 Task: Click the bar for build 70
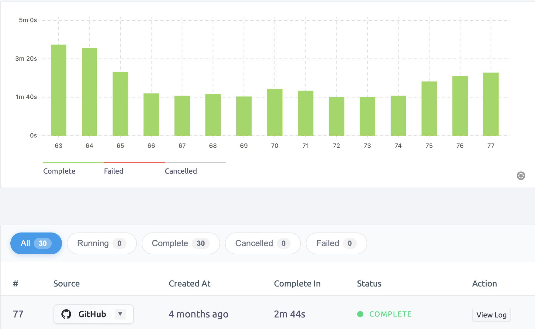(274, 112)
